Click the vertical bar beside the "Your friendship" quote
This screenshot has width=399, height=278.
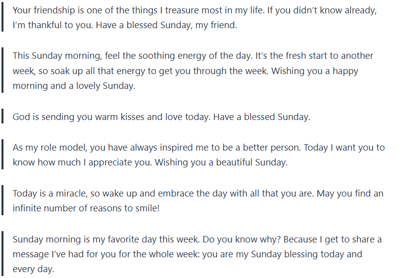(2, 18)
